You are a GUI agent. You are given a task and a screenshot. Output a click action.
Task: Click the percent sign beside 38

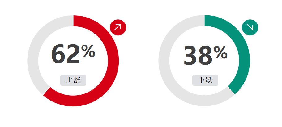[x=220, y=53]
